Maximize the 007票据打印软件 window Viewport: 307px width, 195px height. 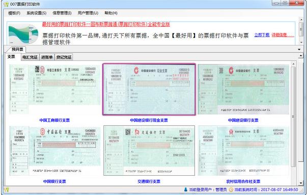coord(285,3)
